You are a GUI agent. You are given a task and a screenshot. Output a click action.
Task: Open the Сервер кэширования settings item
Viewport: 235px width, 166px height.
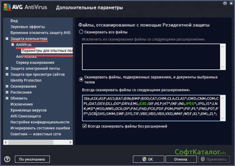(35, 62)
